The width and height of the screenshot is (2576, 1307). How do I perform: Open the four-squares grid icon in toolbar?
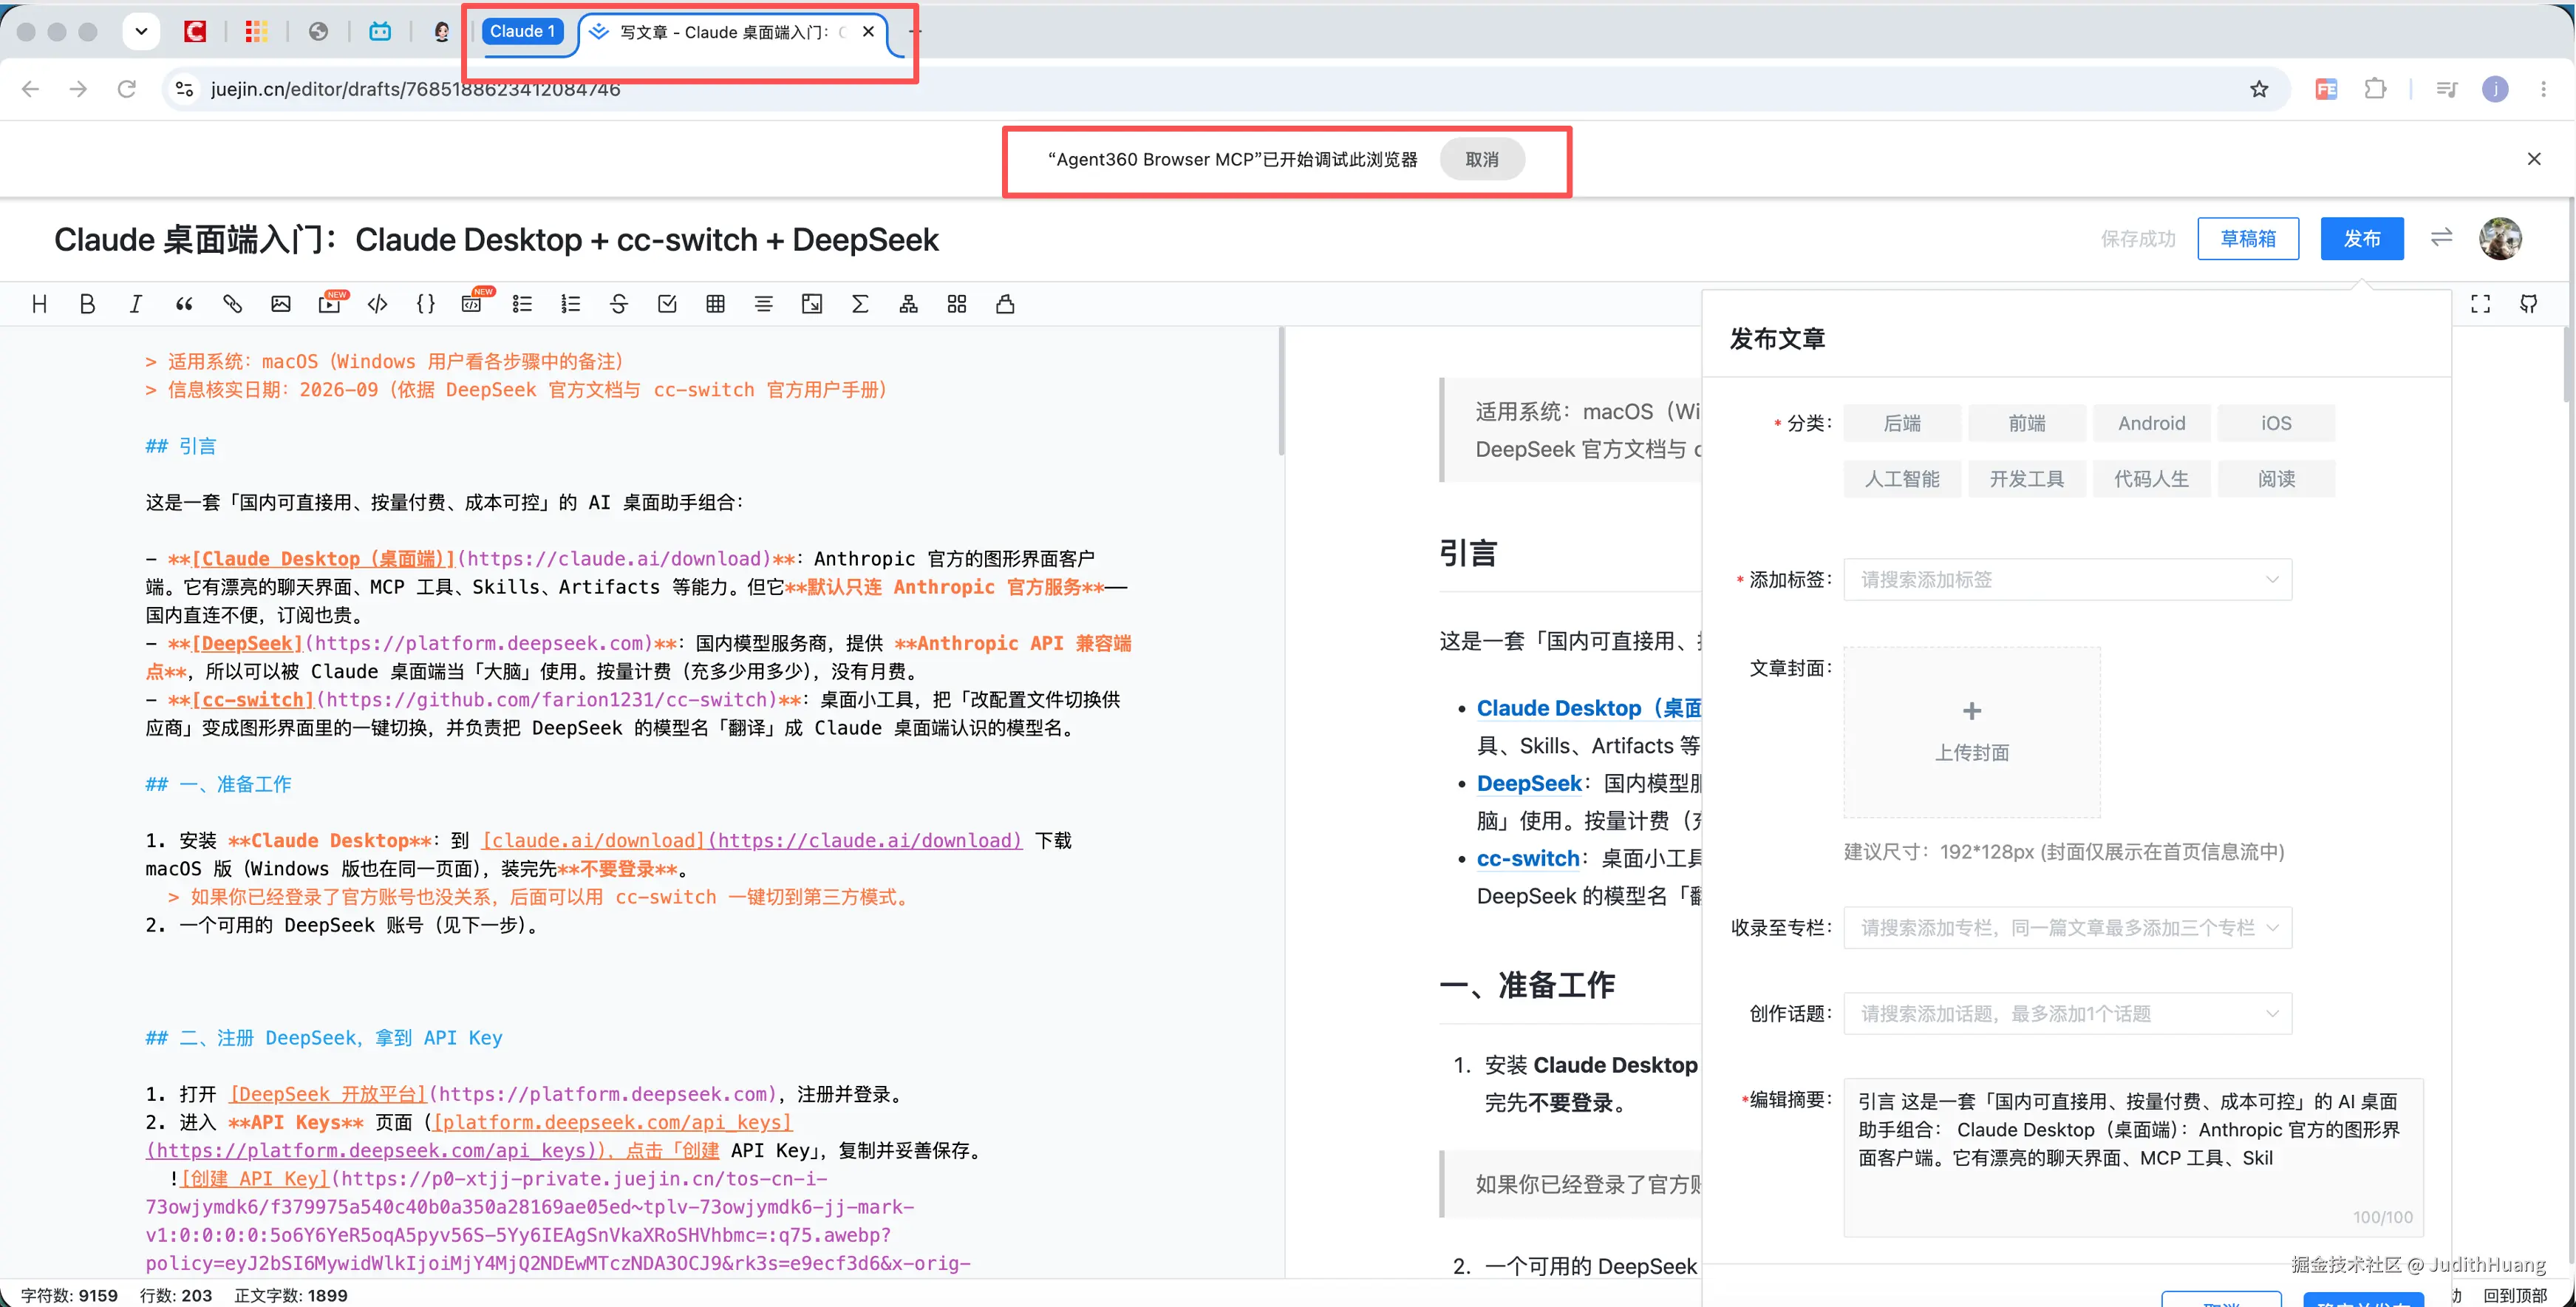pyautogui.click(x=957, y=305)
